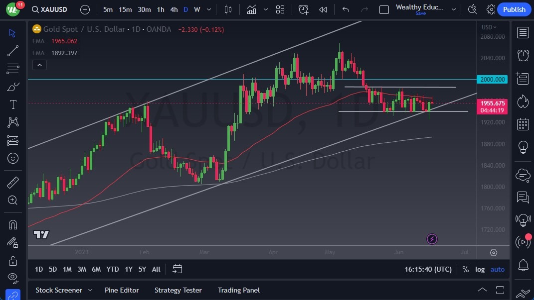Viewport: 534px width, 300px height.
Task: Switch to the 1h timeframe
Action: pyautogui.click(x=161, y=9)
